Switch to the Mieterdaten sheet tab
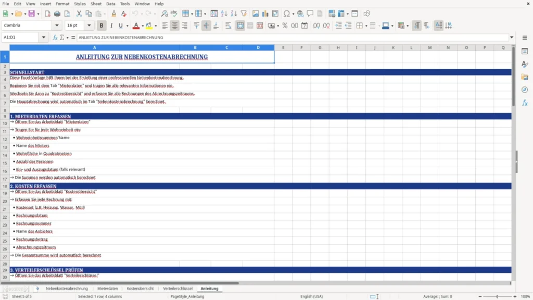This screenshot has height=300, width=533. click(x=107, y=289)
